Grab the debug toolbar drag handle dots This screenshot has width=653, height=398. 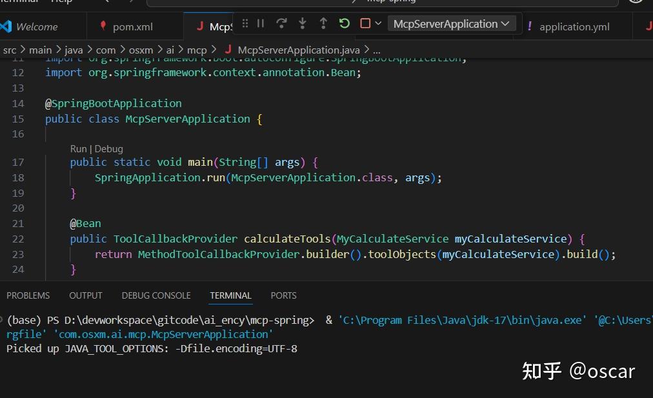pyautogui.click(x=245, y=23)
